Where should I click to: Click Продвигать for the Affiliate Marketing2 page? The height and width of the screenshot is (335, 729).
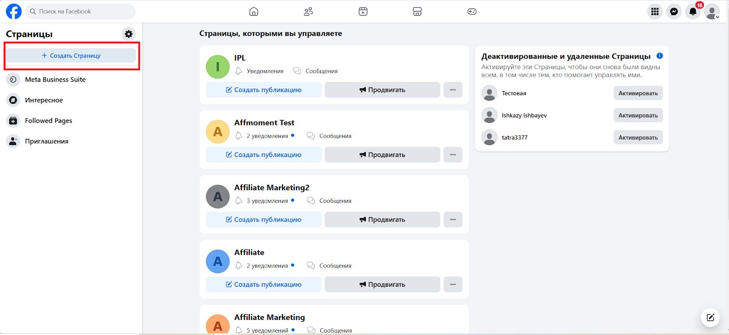click(382, 219)
